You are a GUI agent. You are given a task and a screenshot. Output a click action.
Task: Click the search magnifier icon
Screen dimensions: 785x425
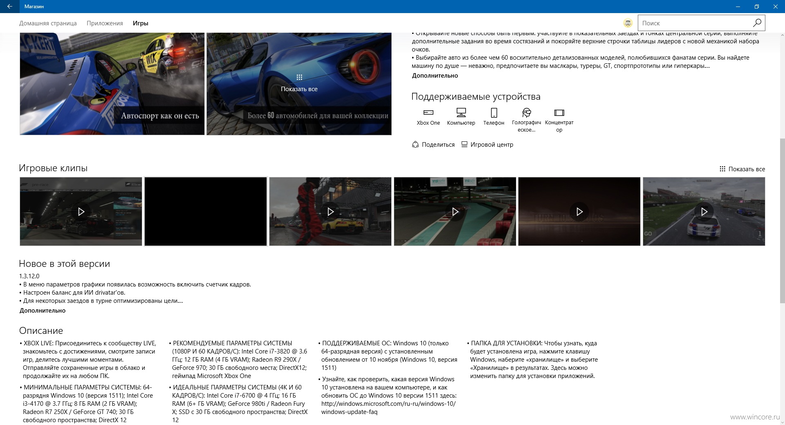757,23
